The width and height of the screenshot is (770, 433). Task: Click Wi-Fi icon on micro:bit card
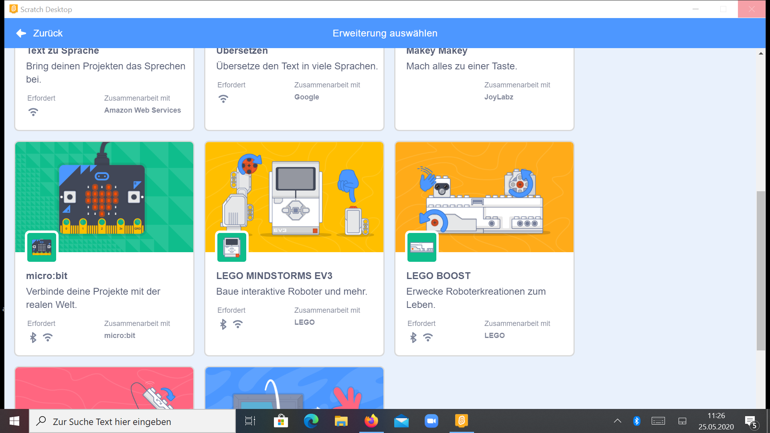click(48, 338)
